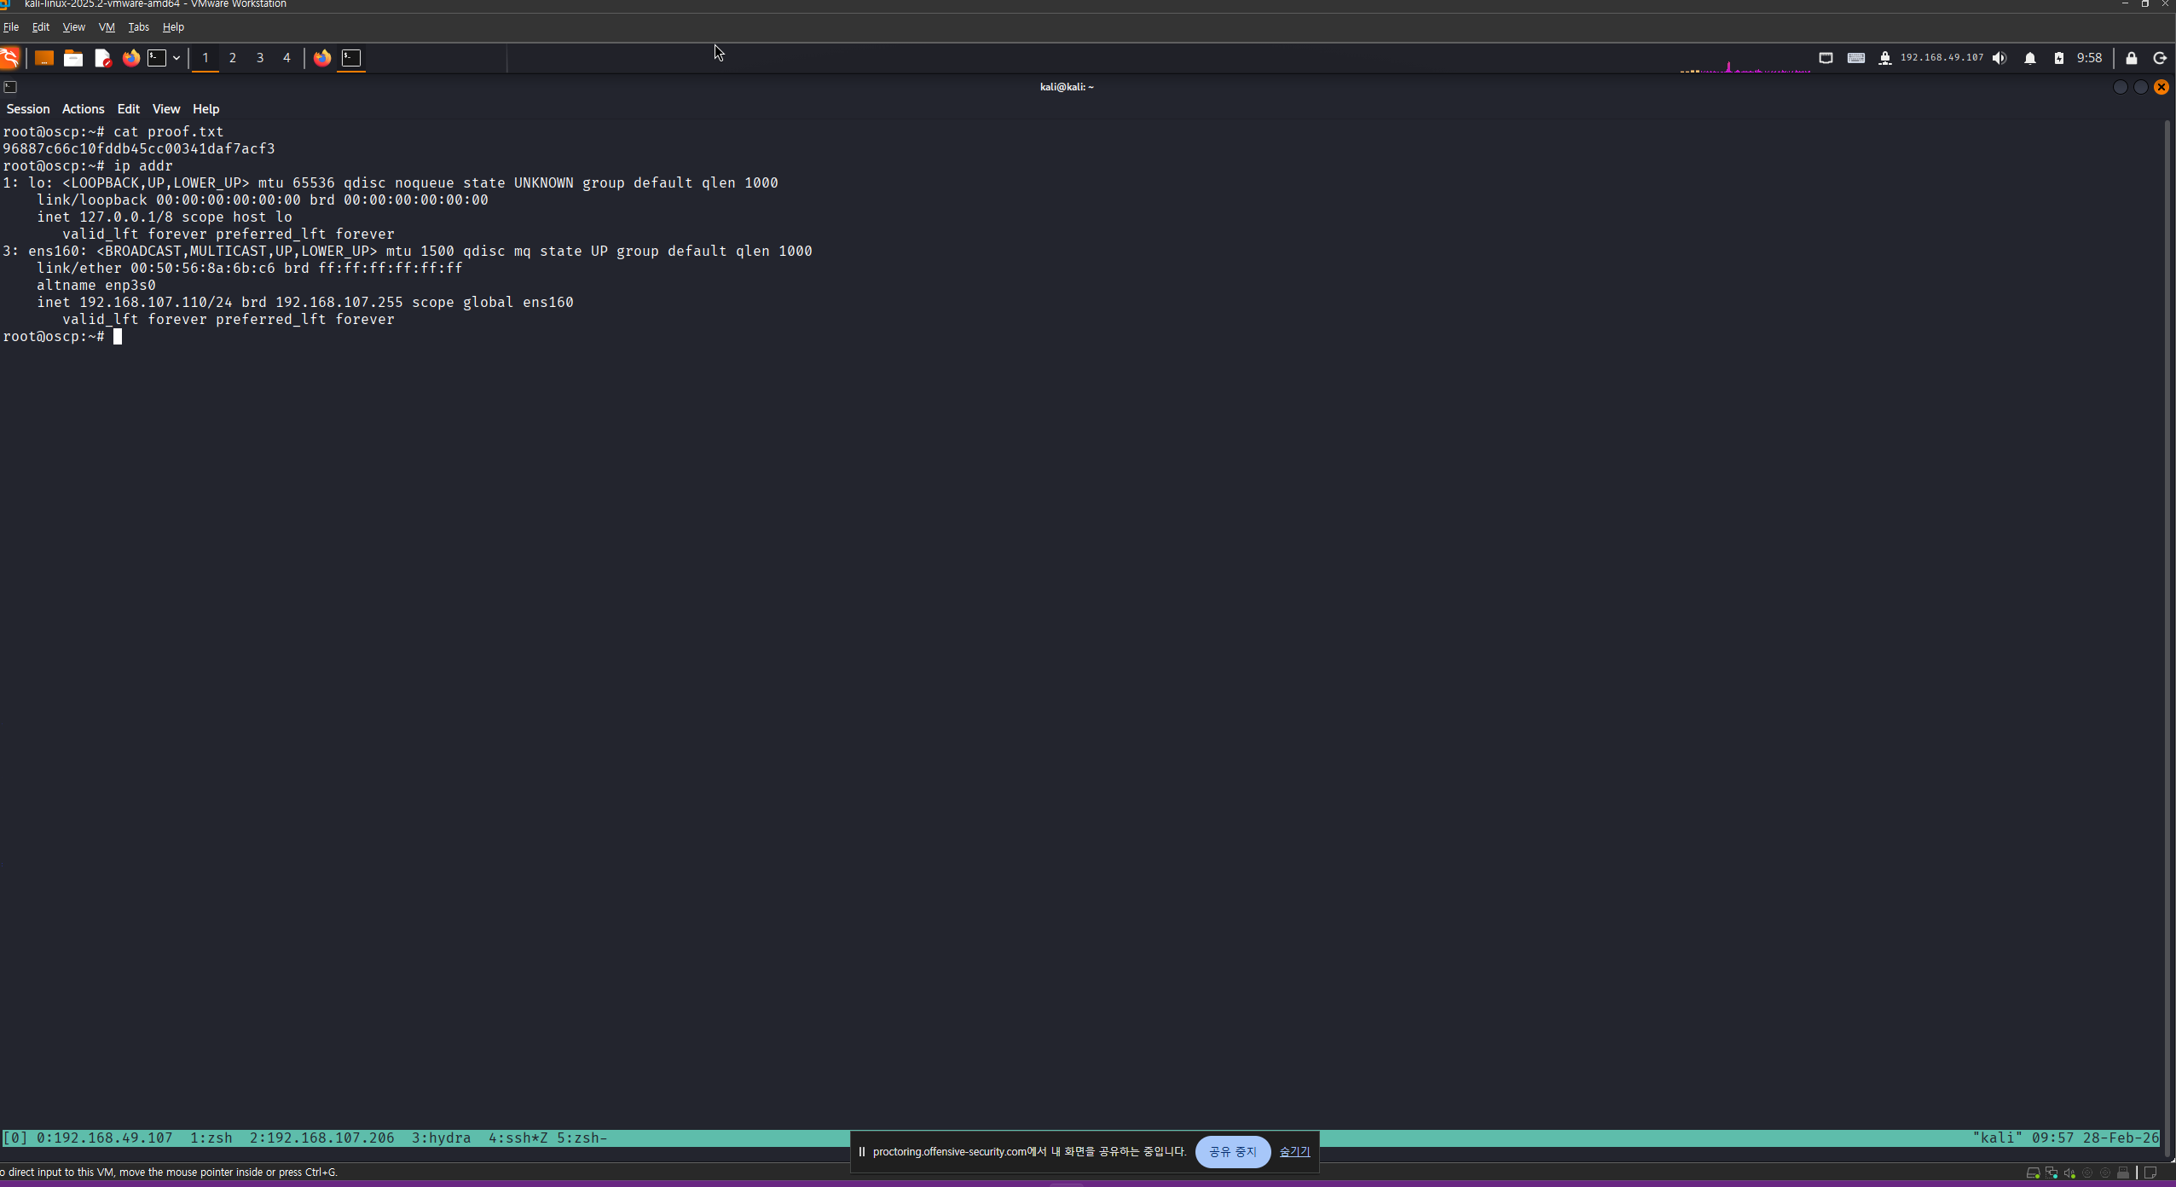Screen dimensions: 2176x1187
Task: Switch to workspace 4
Action: pos(286,58)
